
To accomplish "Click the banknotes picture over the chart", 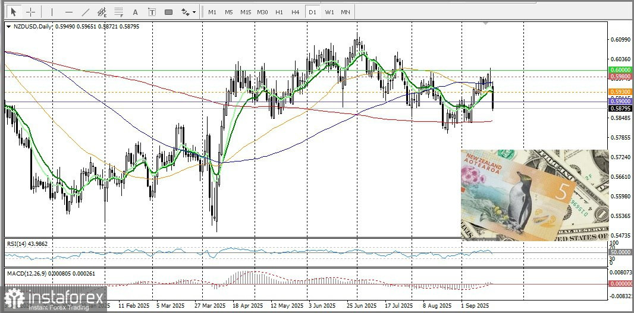I will 535,195.
